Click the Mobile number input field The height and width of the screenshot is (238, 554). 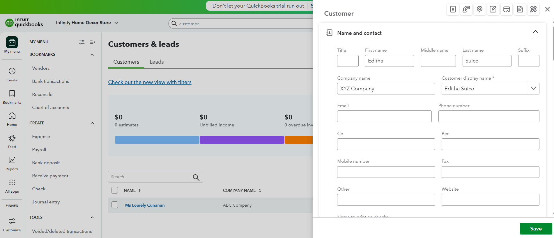386,172
